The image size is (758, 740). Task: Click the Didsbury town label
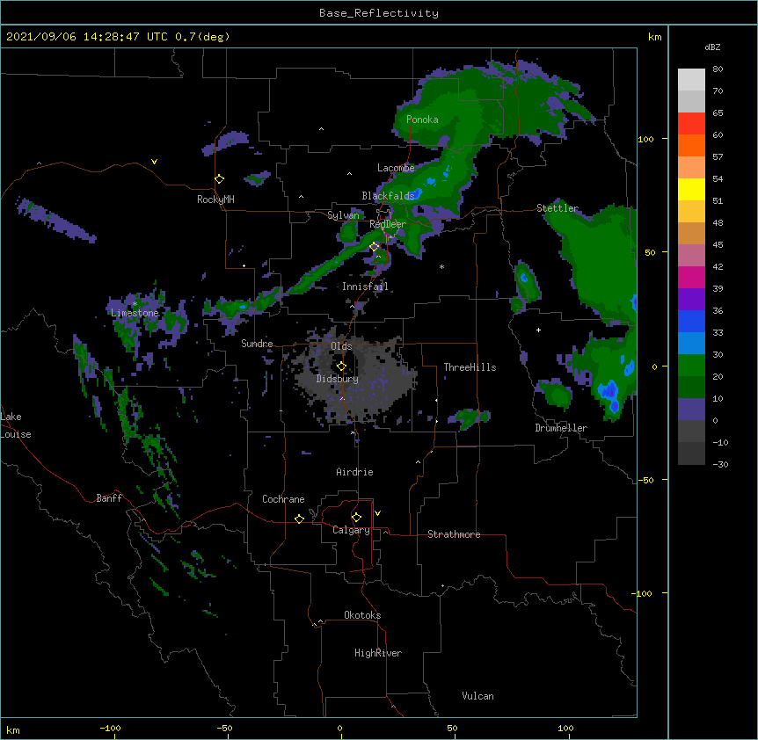tap(338, 379)
